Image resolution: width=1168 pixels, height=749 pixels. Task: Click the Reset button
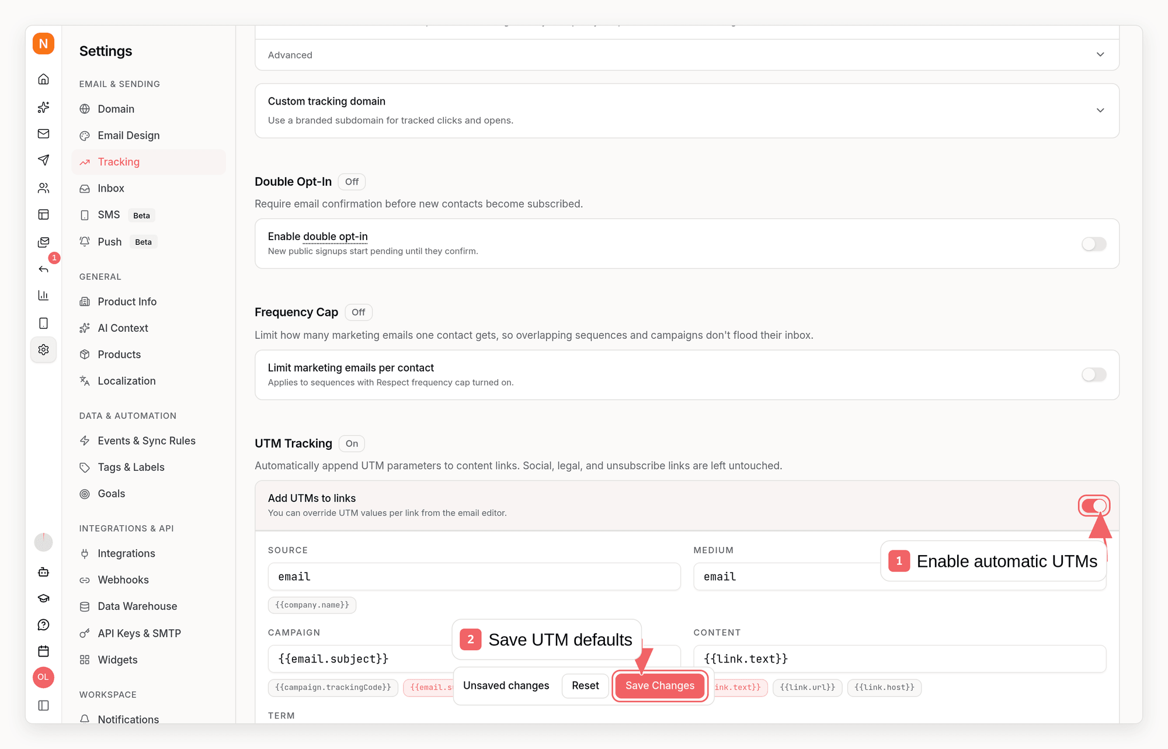[585, 685]
